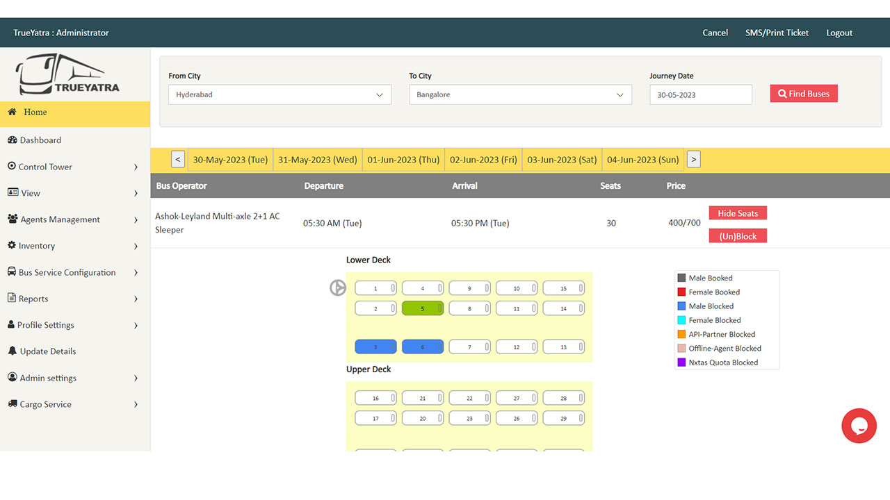The width and height of the screenshot is (890, 500).
Task: Click the (Un)Block button
Action: [738, 236]
